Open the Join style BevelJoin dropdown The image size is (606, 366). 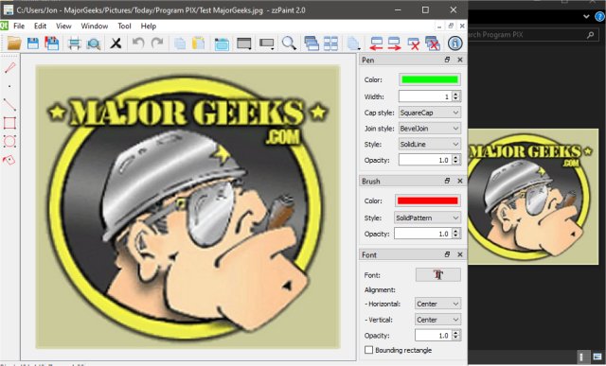[430, 129]
